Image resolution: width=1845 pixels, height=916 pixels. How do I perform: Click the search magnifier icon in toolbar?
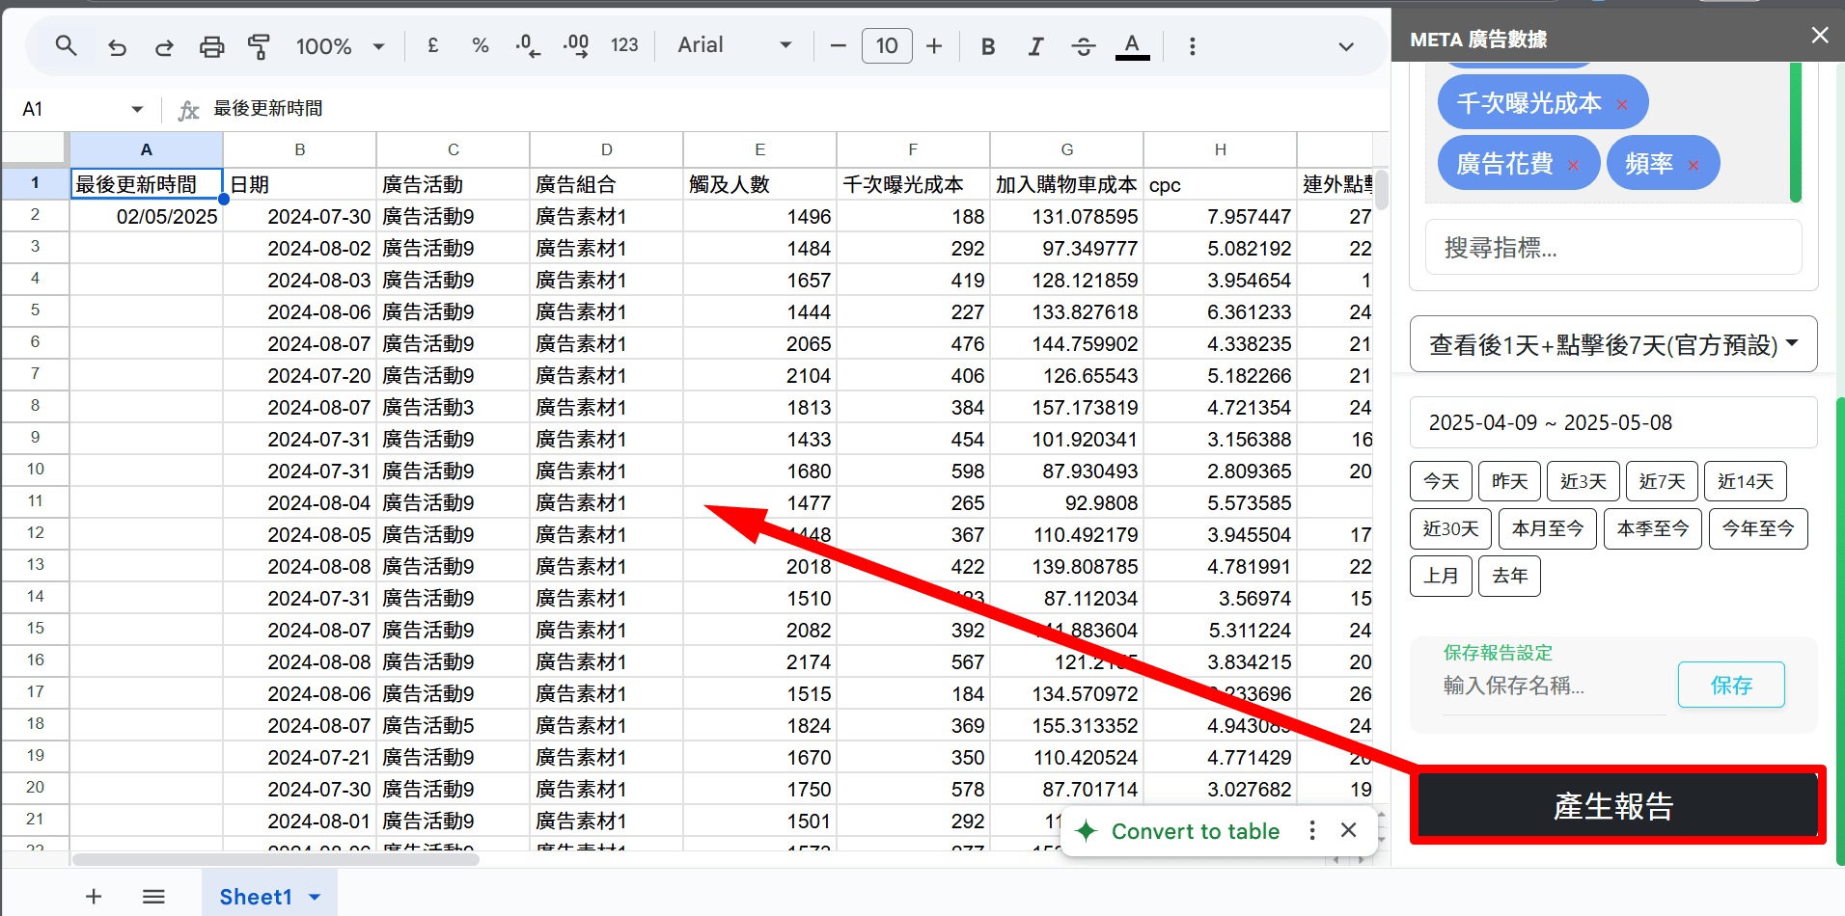(66, 45)
